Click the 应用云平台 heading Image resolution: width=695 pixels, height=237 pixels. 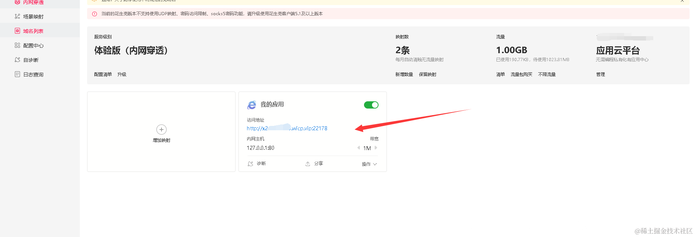click(x=618, y=50)
